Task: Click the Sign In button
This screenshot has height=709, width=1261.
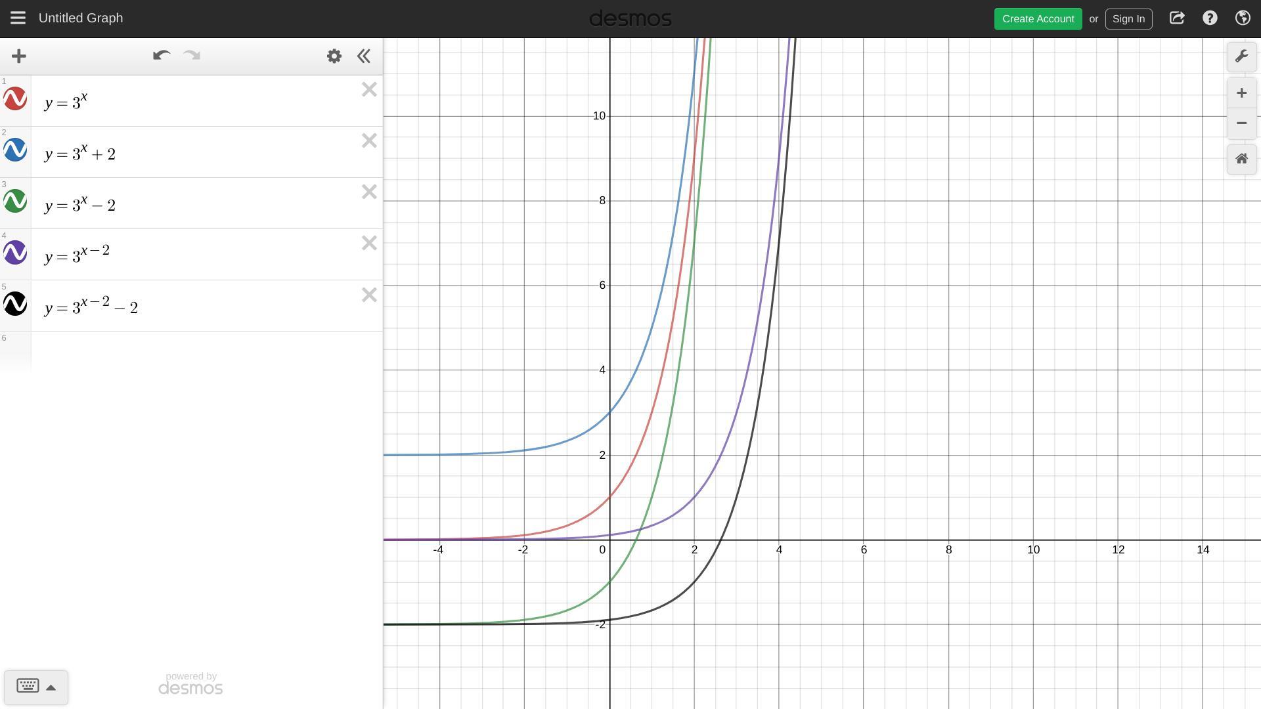Action: pos(1128,19)
